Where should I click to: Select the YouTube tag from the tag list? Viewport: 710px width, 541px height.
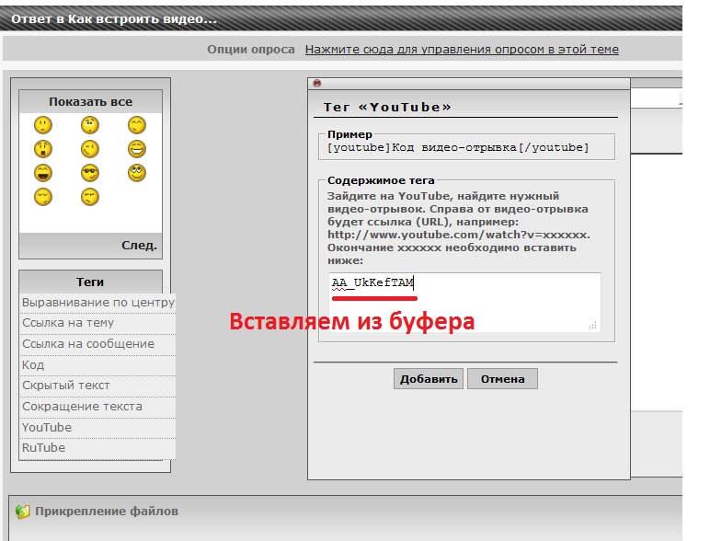tap(47, 428)
